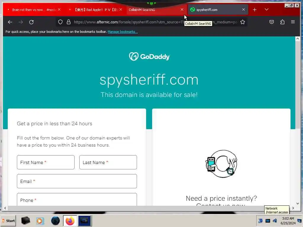303x227 pixels.
Task: Click the phone and clock illustration
Action: pos(221,164)
